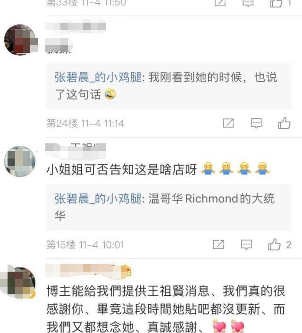Open the reply box about 温哥华 Richmond
Viewport: 302px width, 333px height.
(169, 207)
